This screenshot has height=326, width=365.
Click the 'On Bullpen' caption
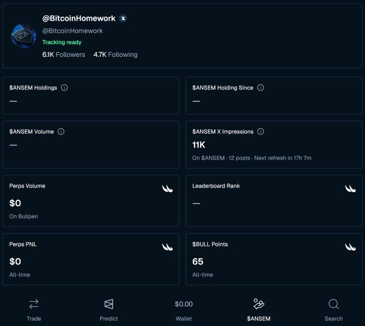coord(24,216)
